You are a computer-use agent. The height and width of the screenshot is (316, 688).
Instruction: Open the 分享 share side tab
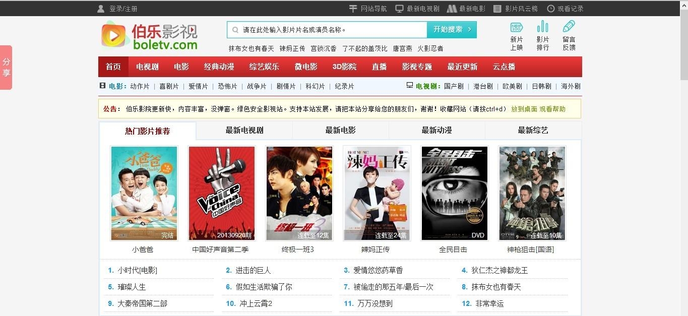pyautogui.click(x=6, y=68)
